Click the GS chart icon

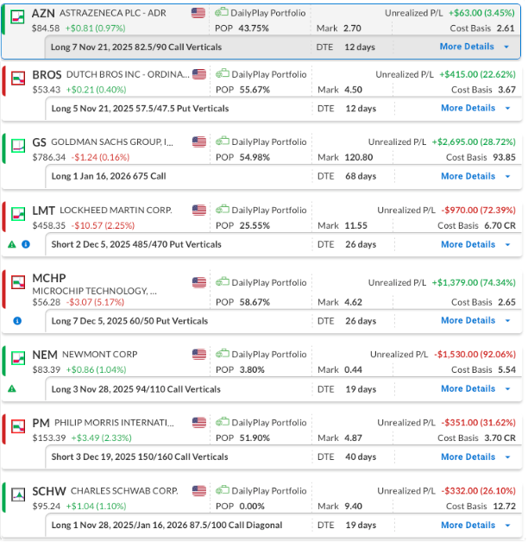[x=17, y=147]
